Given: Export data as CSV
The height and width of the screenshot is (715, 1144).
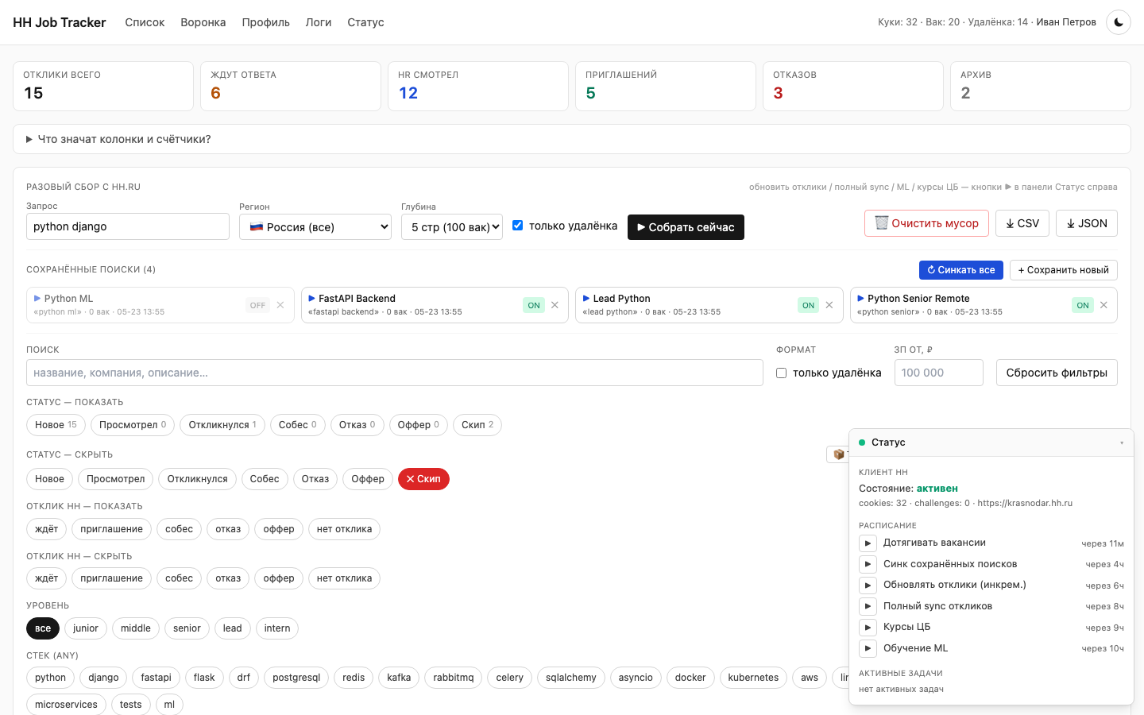Looking at the screenshot, I should pyautogui.click(x=1022, y=223).
